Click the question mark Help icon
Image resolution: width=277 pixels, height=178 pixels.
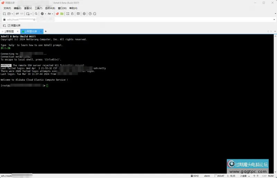point(90,14)
